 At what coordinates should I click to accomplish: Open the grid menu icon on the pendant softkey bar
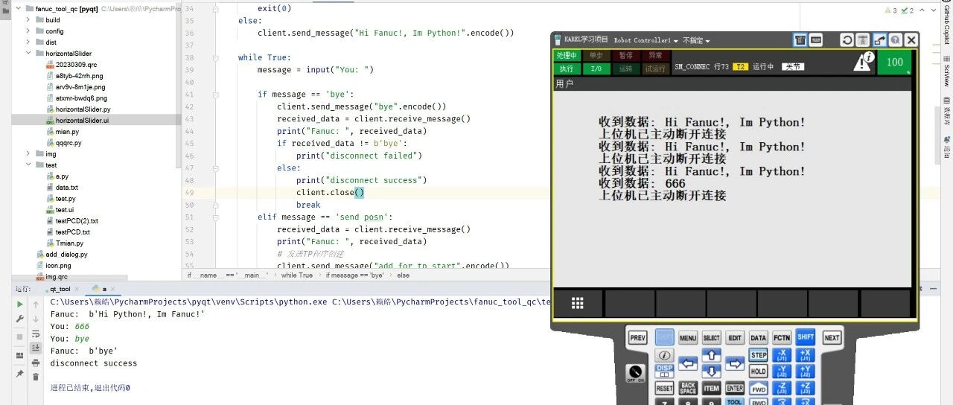tap(577, 303)
